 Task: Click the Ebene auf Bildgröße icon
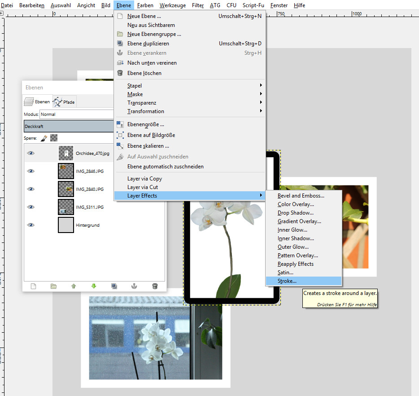120,135
